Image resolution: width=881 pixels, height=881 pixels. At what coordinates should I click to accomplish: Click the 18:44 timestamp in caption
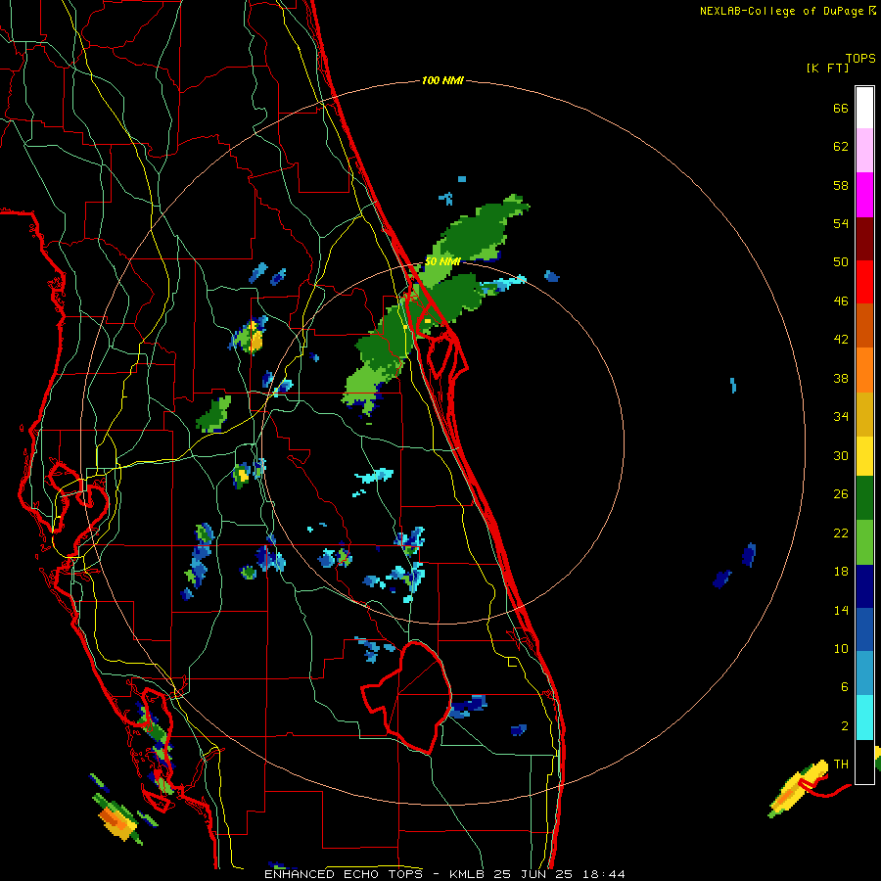tap(603, 874)
